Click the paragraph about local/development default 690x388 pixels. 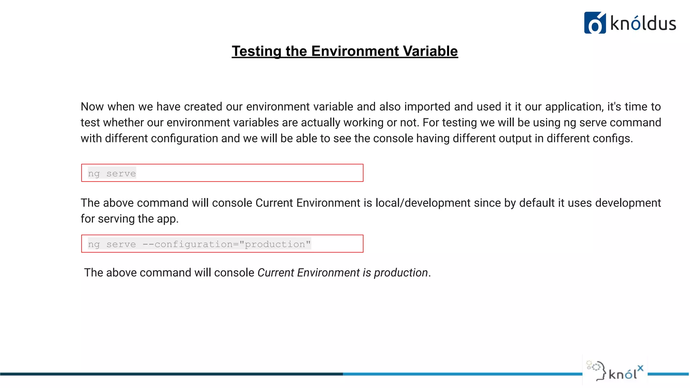pyautogui.click(x=371, y=211)
